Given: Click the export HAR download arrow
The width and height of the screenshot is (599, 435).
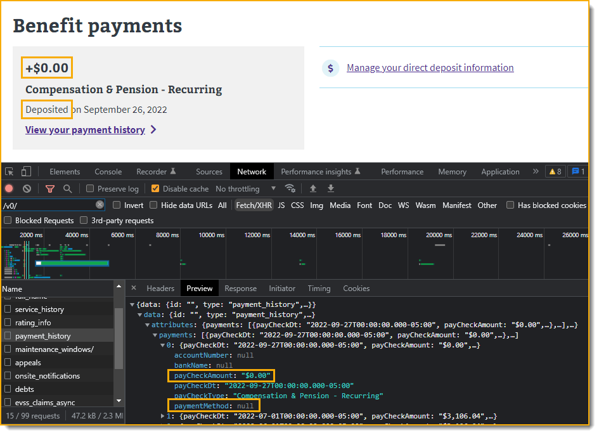Looking at the screenshot, I should [331, 188].
